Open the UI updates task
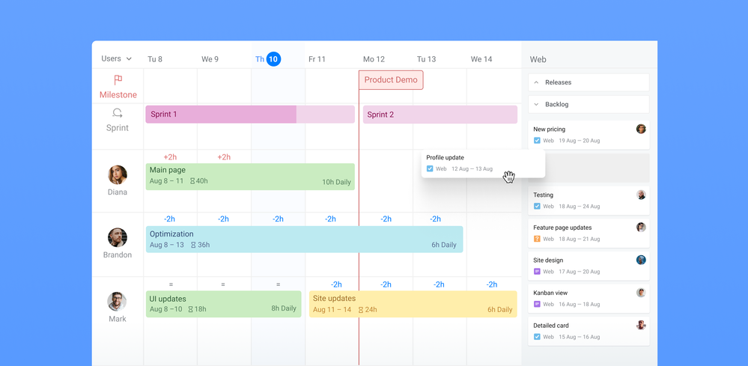 [x=223, y=304]
